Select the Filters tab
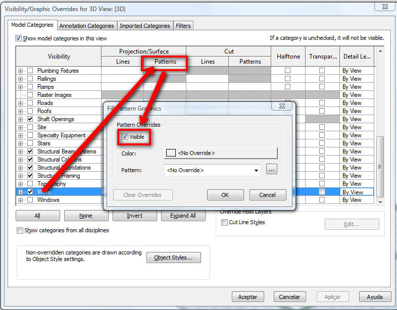The width and height of the screenshot is (397, 310). point(183,26)
